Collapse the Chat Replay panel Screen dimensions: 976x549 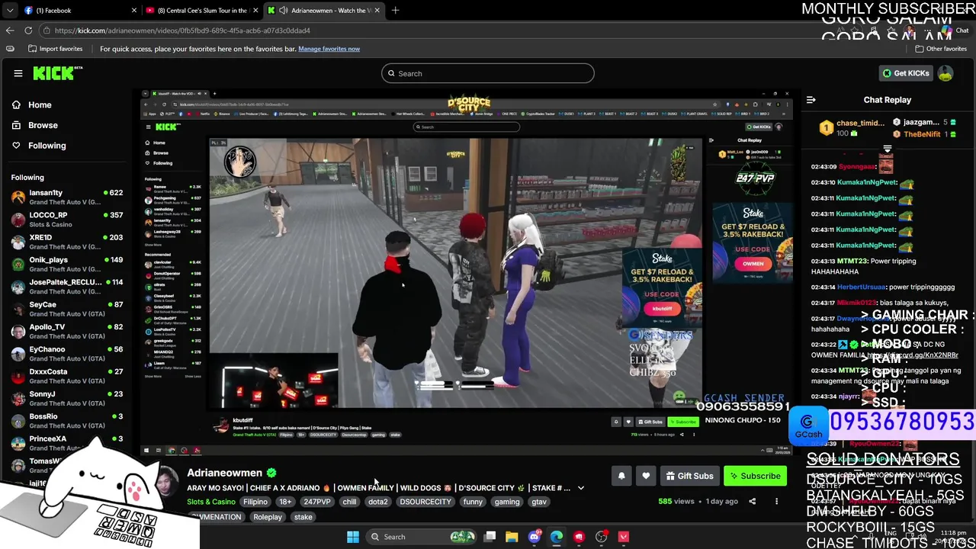(811, 100)
